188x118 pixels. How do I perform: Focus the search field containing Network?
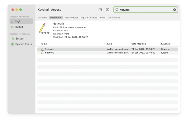[x=146, y=10]
